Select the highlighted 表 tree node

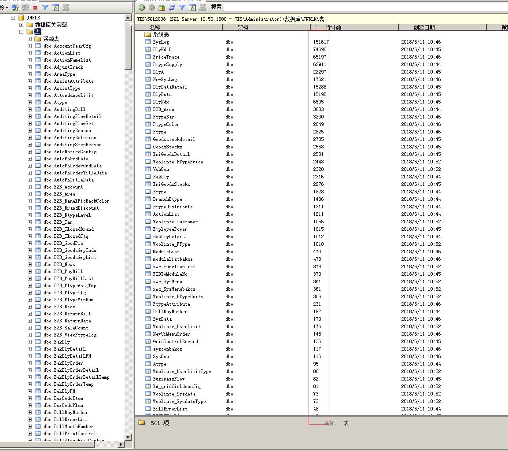38,32
